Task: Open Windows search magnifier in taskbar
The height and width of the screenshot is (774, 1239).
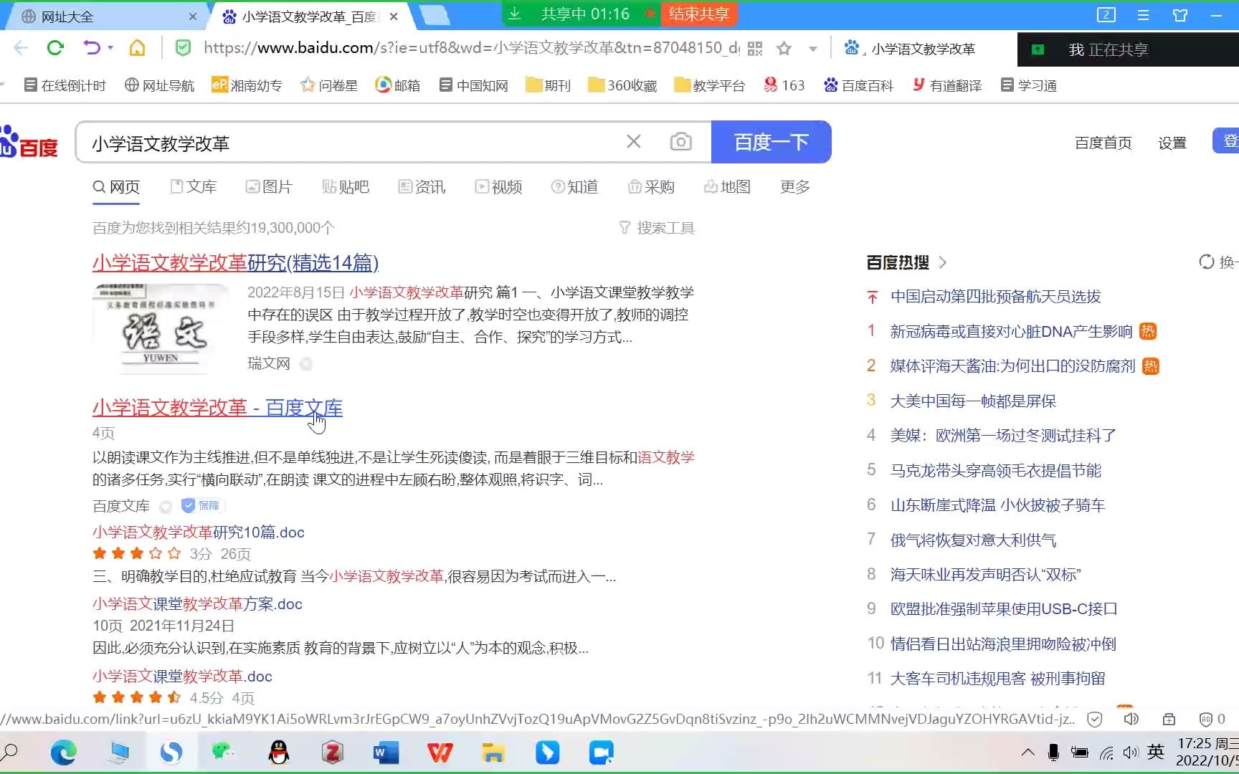Action: point(10,752)
